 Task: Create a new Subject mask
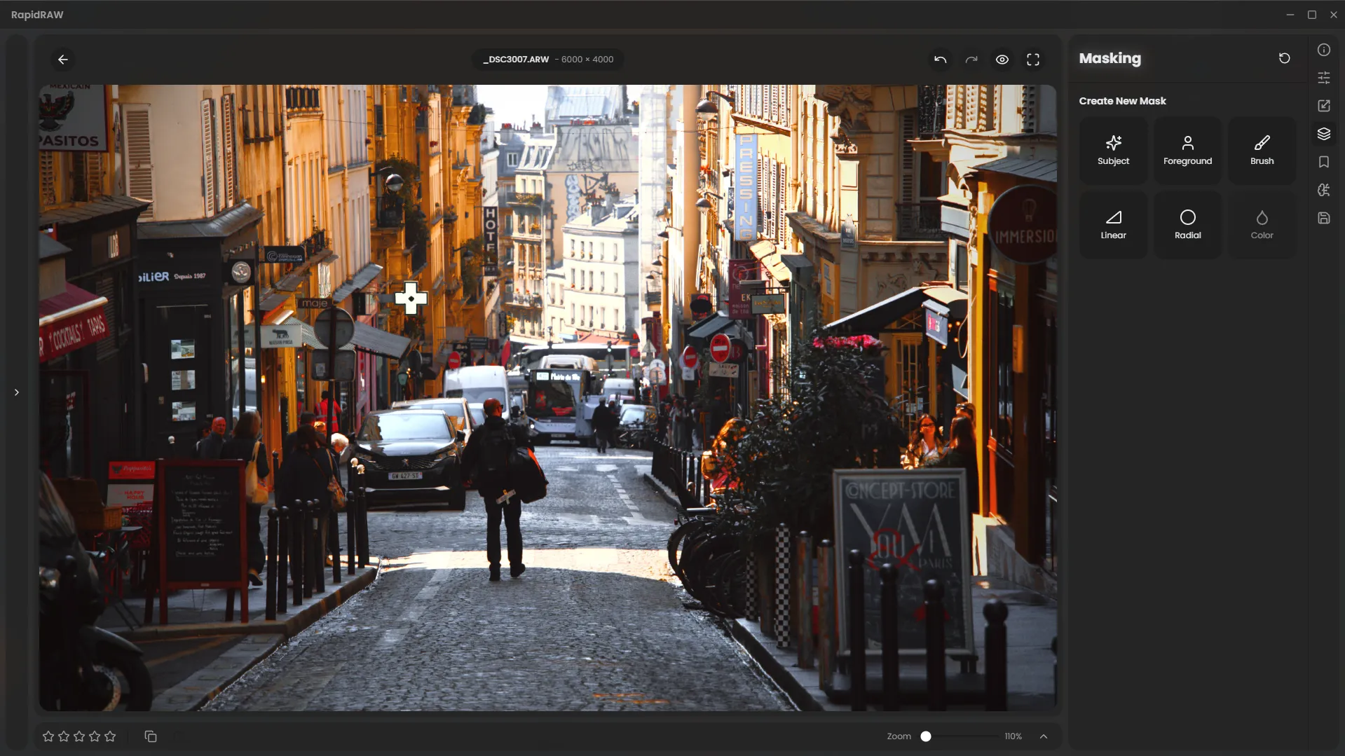point(1113,151)
